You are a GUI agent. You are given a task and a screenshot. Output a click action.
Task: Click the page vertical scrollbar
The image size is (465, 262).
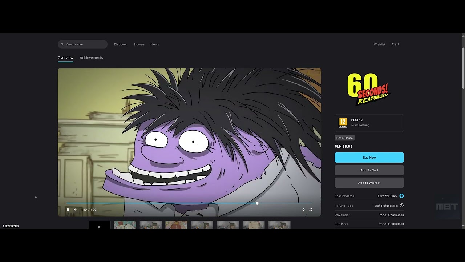463,68
